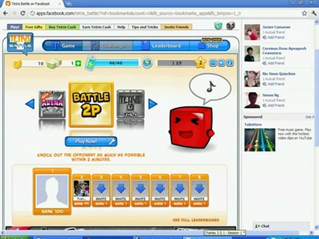Screen dimensions: 319x239
Task: Open the Game tab
Action: (x=63, y=46)
